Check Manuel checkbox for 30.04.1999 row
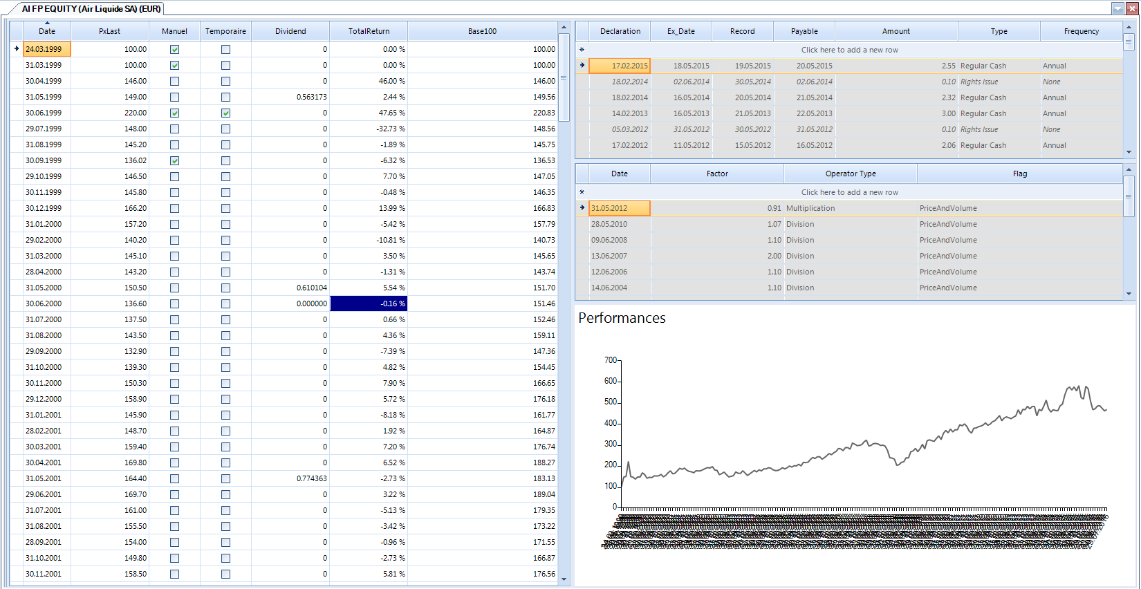 [174, 81]
